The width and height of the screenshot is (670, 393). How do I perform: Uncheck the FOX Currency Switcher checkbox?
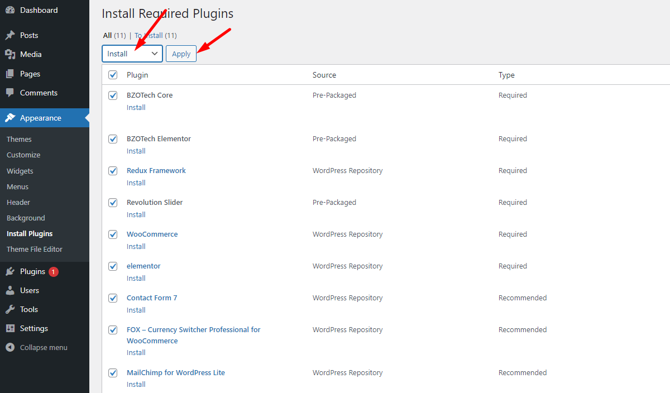(x=113, y=330)
